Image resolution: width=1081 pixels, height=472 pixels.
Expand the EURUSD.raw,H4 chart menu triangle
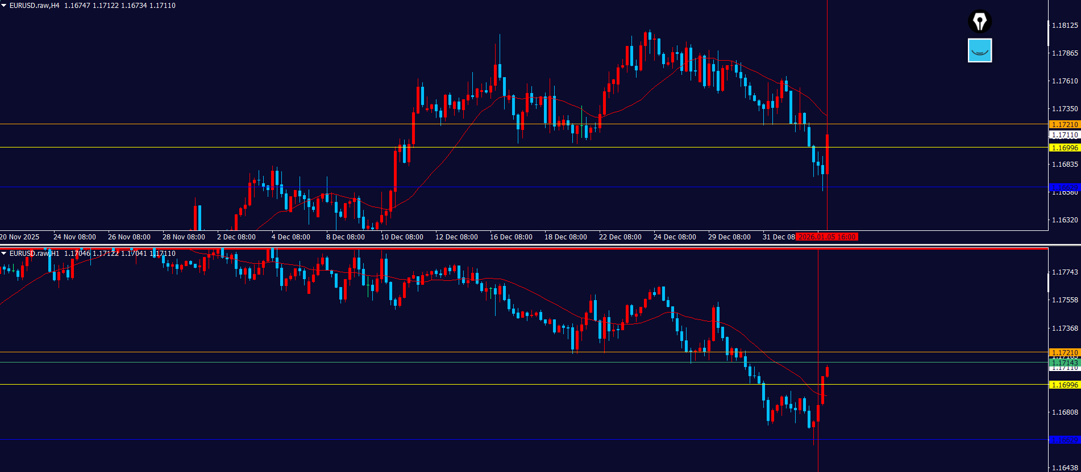4,6
